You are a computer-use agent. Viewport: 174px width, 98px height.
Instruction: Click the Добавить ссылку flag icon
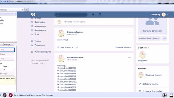click(x=140, y=84)
